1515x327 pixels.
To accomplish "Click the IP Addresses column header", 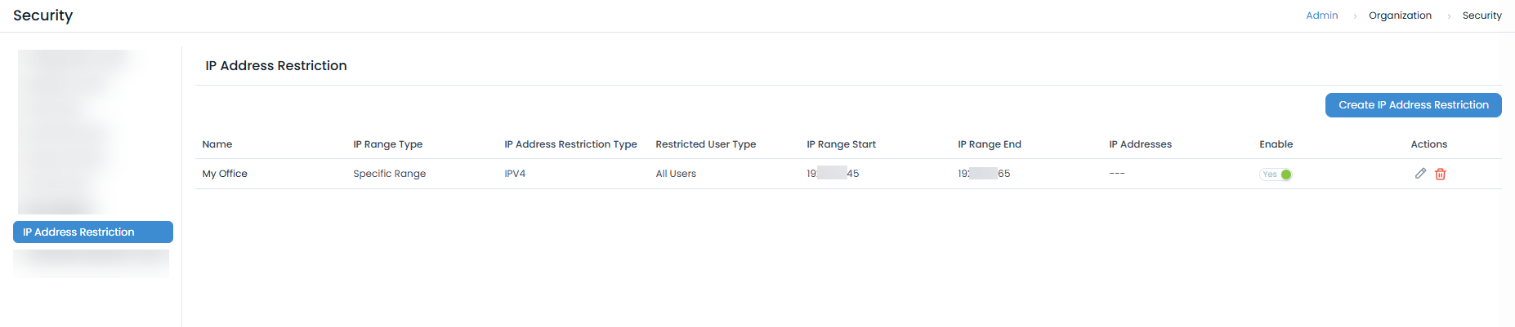I will 1140,144.
